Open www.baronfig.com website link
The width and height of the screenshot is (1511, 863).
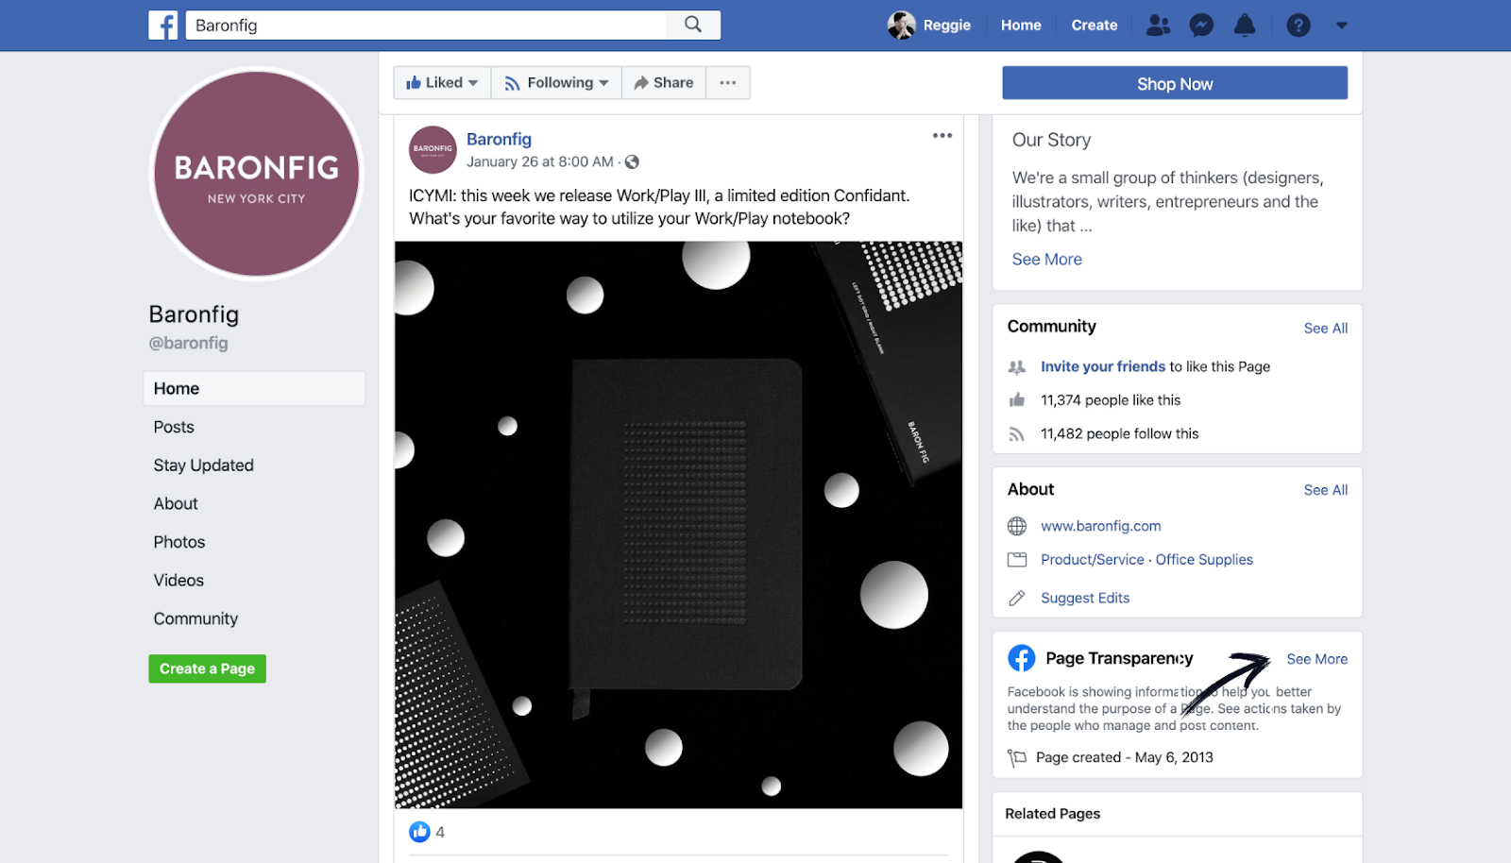pos(1101,526)
